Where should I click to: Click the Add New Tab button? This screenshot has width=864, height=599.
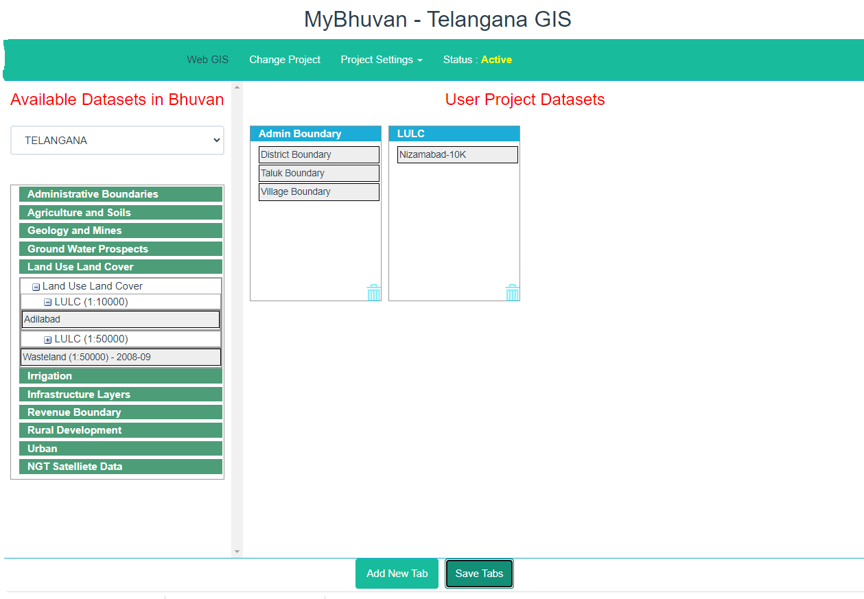pyautogui.click(x=397, y=574)
